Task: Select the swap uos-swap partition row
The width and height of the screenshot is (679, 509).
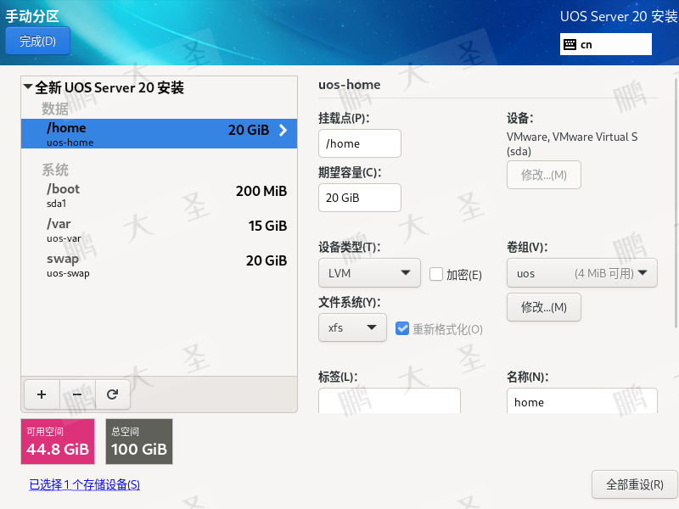Action: click(x=159, y=265)
